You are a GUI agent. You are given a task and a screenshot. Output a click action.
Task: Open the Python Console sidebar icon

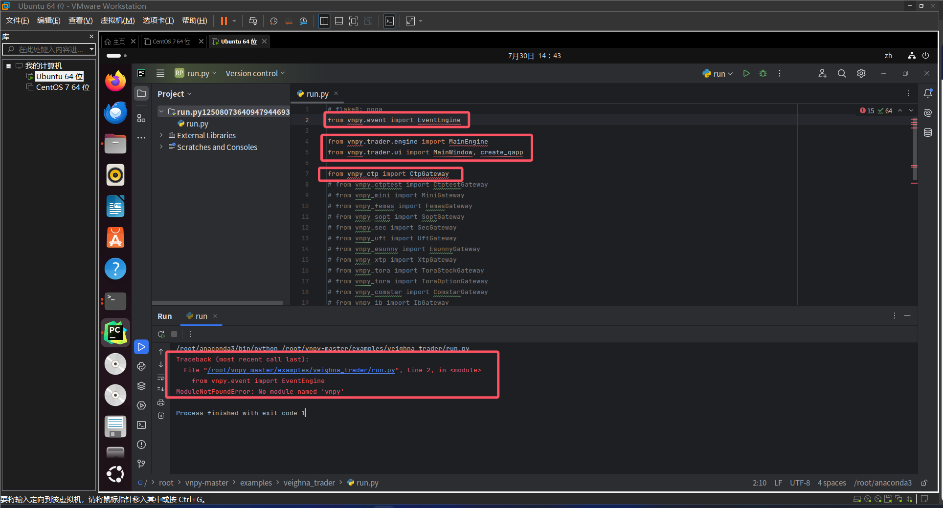coord(141,366)
